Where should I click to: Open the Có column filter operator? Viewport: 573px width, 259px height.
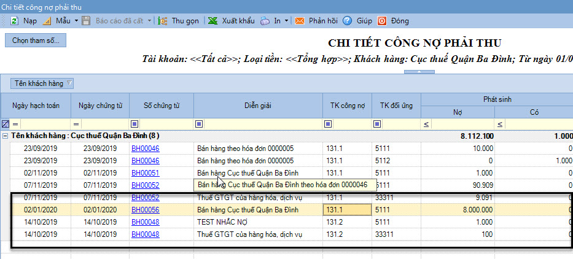pyautogui.click(x=499, y=125)
